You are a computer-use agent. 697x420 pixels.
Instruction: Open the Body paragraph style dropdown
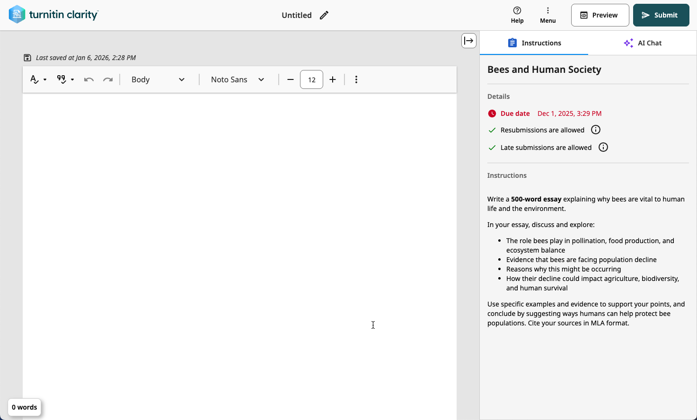tap(158, 79)
